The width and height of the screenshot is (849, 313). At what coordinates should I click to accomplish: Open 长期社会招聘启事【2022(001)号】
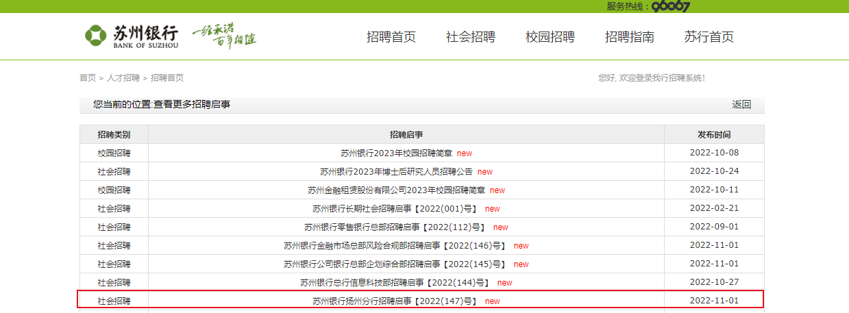click(x=396, y=208)
